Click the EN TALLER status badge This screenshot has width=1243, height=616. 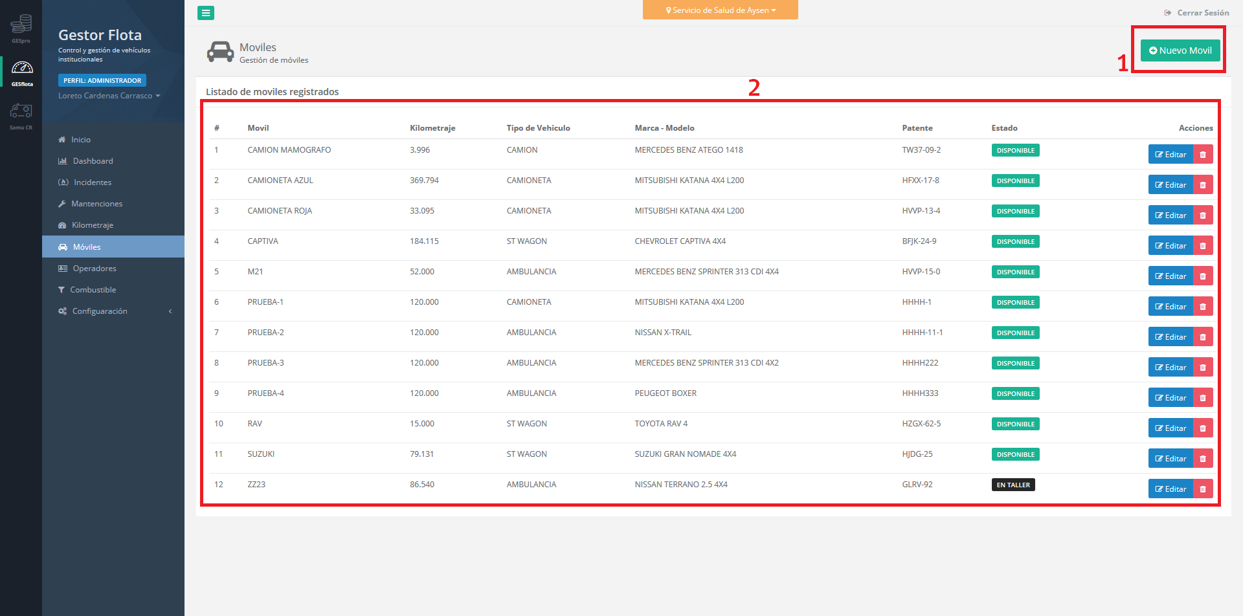[x=1013, y=485]
